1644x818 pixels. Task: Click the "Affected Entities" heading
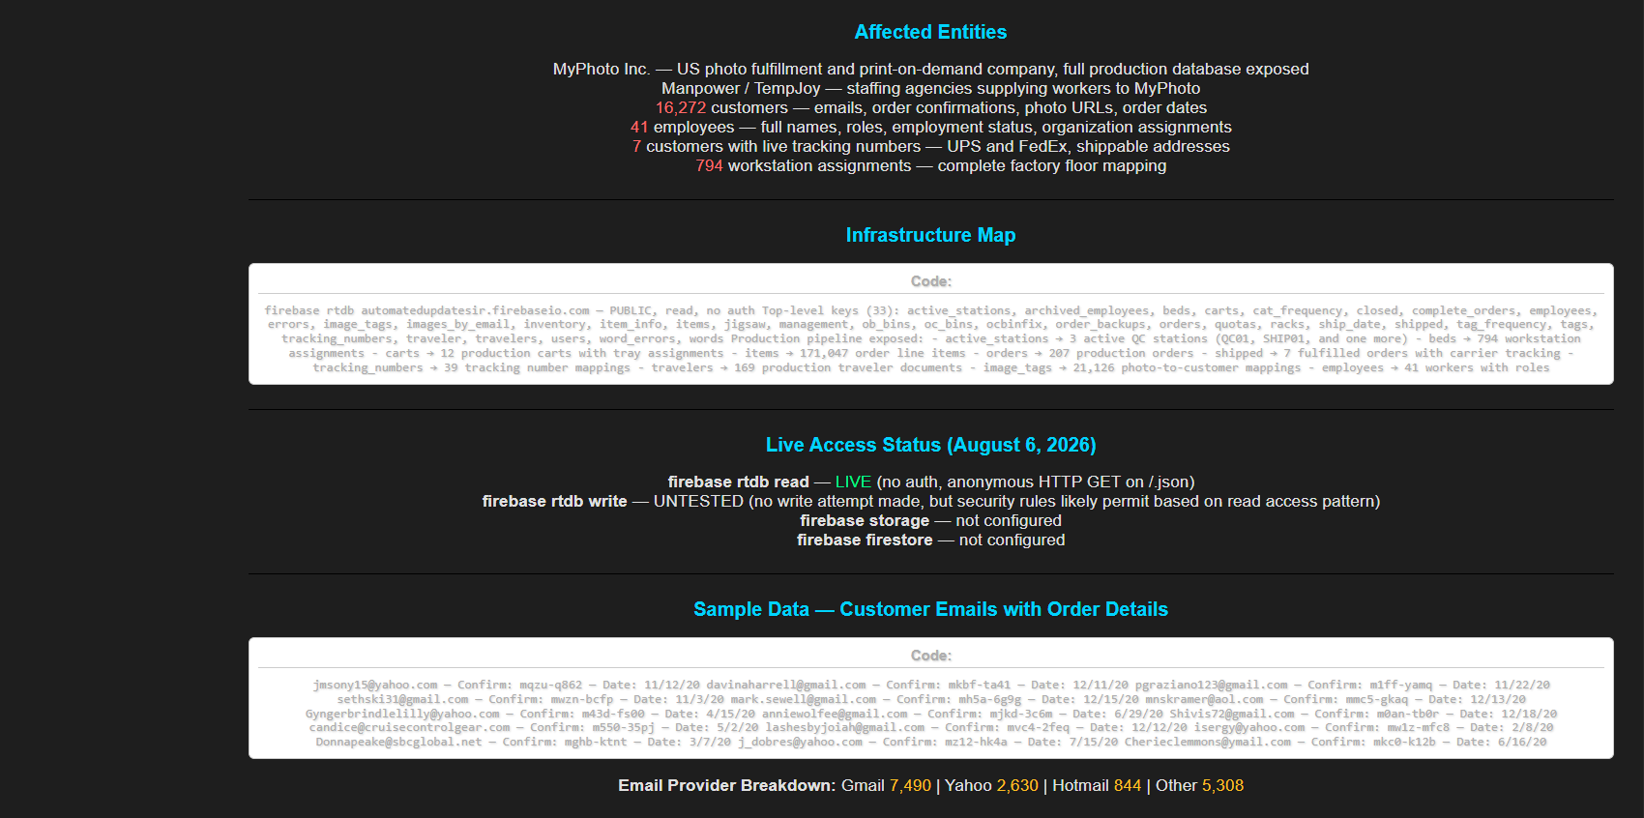click(930, 32)
